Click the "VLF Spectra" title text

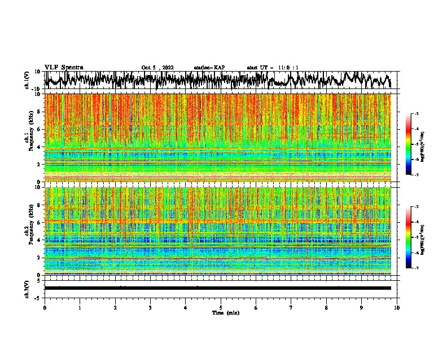[x=64, y=68]
